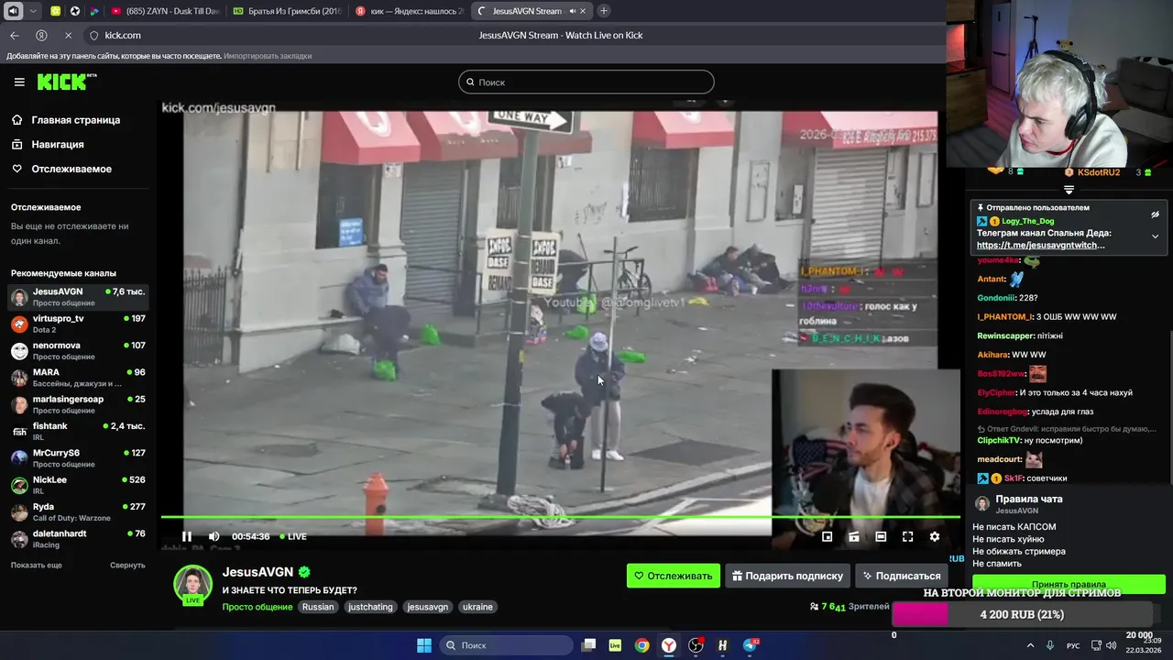Image resolution: width=1173 pixels, height=660 pixels.
Task: Click Подписаться subscribe button
Action: point(901,576)
